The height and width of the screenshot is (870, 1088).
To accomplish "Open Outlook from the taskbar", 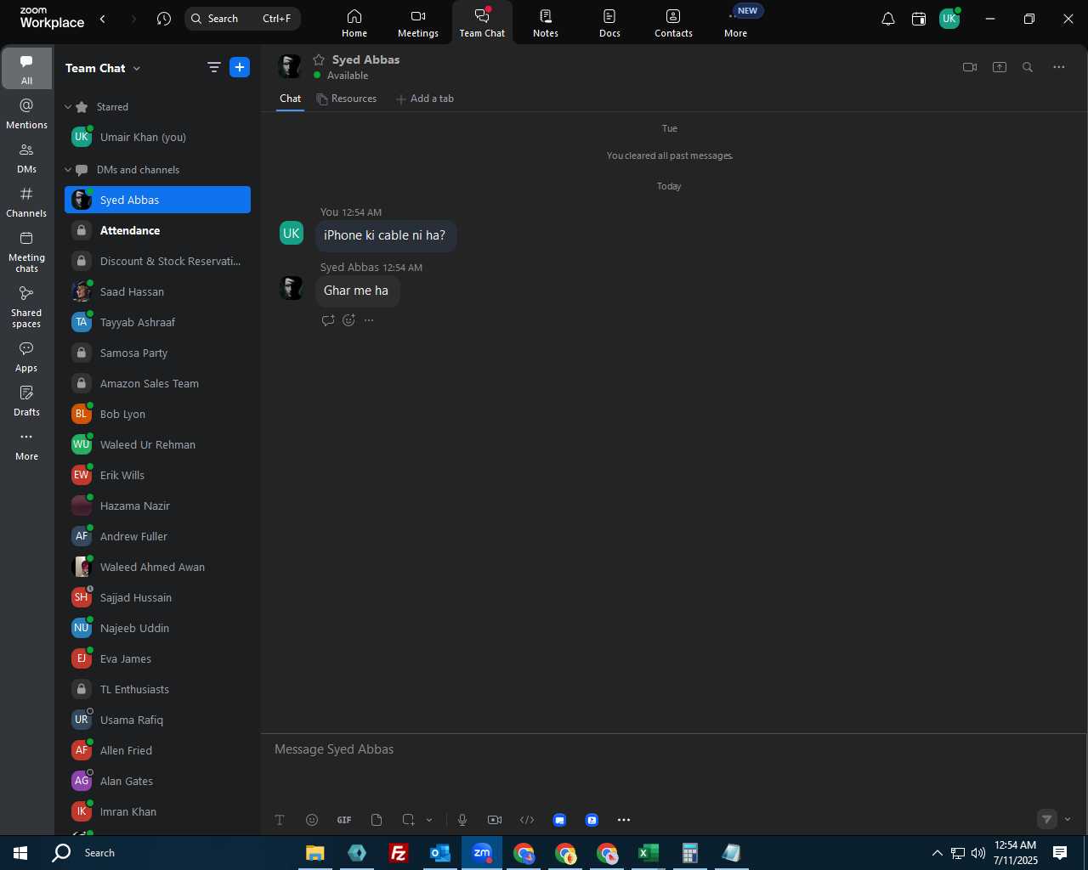I will (439, 853).
